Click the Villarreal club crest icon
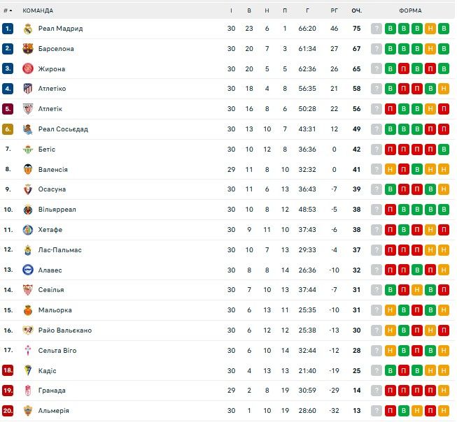 (x=28, y=210)
